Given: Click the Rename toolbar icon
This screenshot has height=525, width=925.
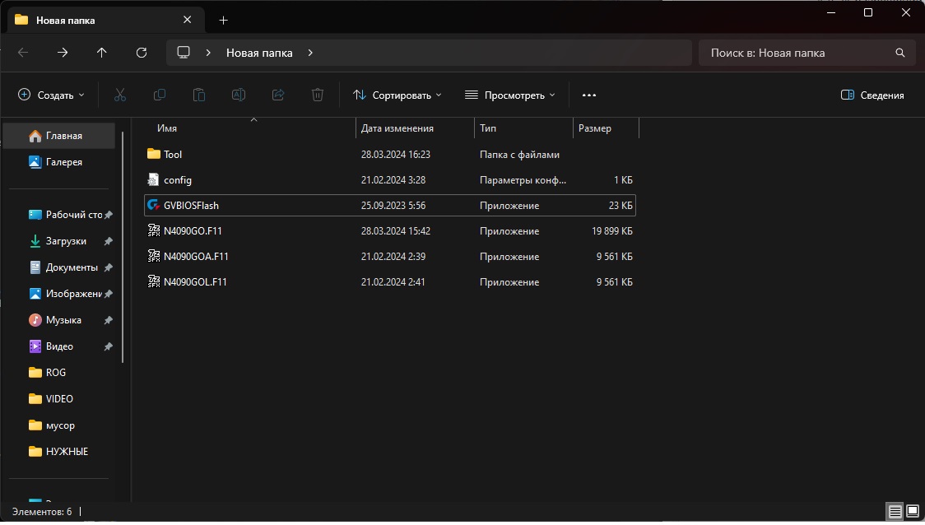Looking at the screenshot, I should pyautogui.click(x=239, y=95).
